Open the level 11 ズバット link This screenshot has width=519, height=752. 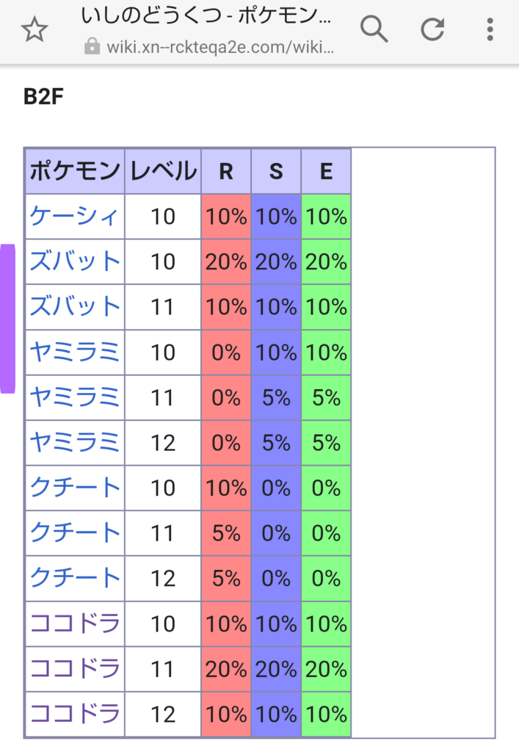tap(75, 306)
